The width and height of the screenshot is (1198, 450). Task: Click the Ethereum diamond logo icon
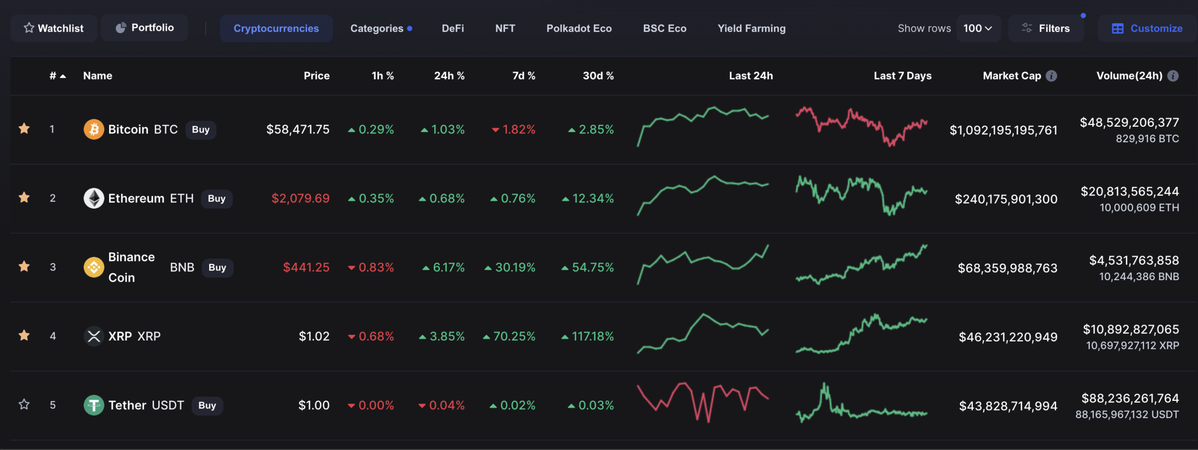click(94, 198)
